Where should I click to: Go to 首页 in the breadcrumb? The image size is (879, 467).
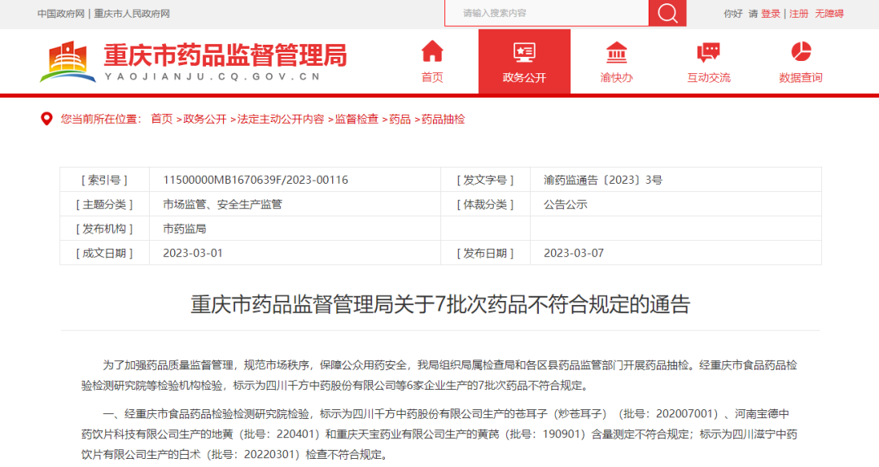[162, 119]
